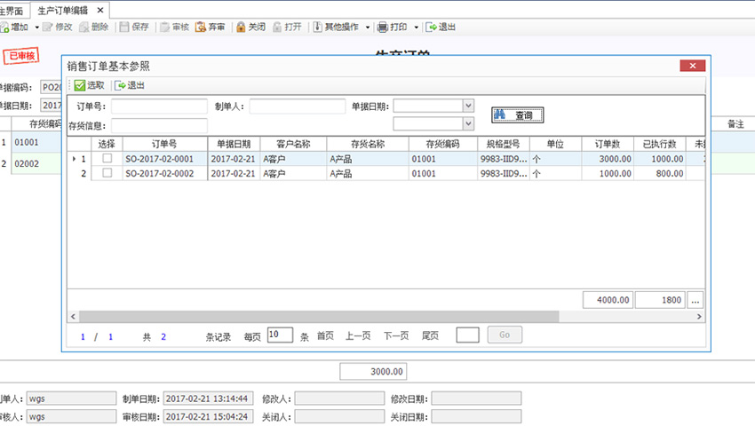Click the 订单号 column header
Viewport: 755px width, 426px height.
coord(164,144)
